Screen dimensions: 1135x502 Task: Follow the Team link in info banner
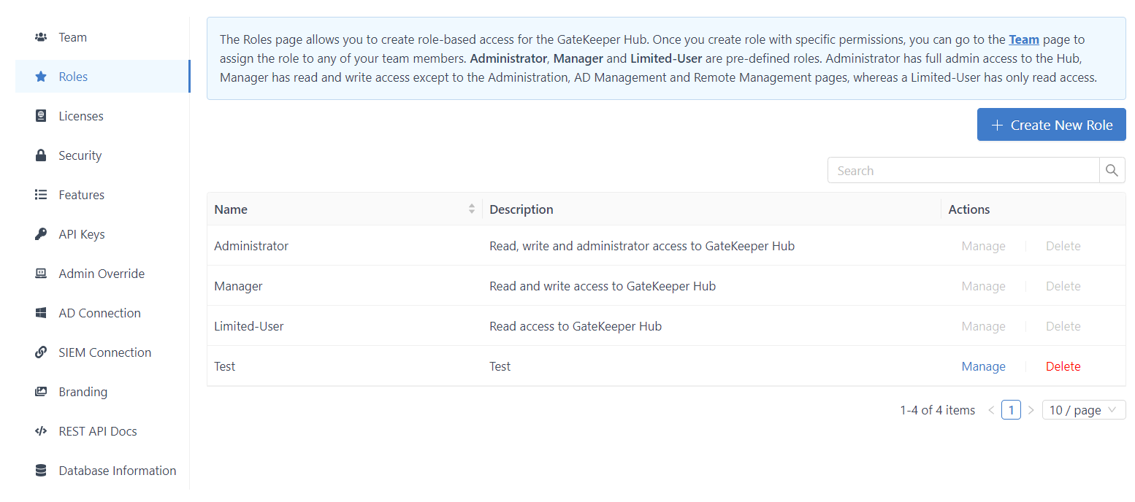tap(1023, 39)
